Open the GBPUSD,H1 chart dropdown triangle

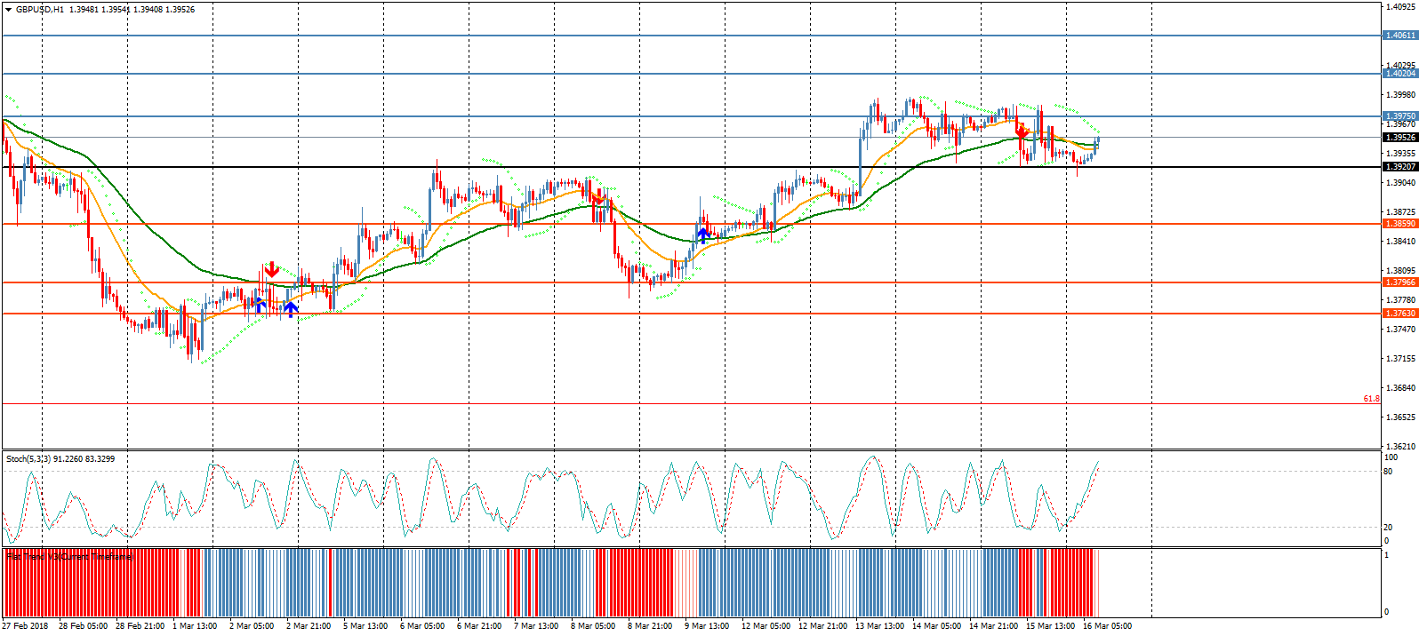pyautogui.click(x=8, y=10)
